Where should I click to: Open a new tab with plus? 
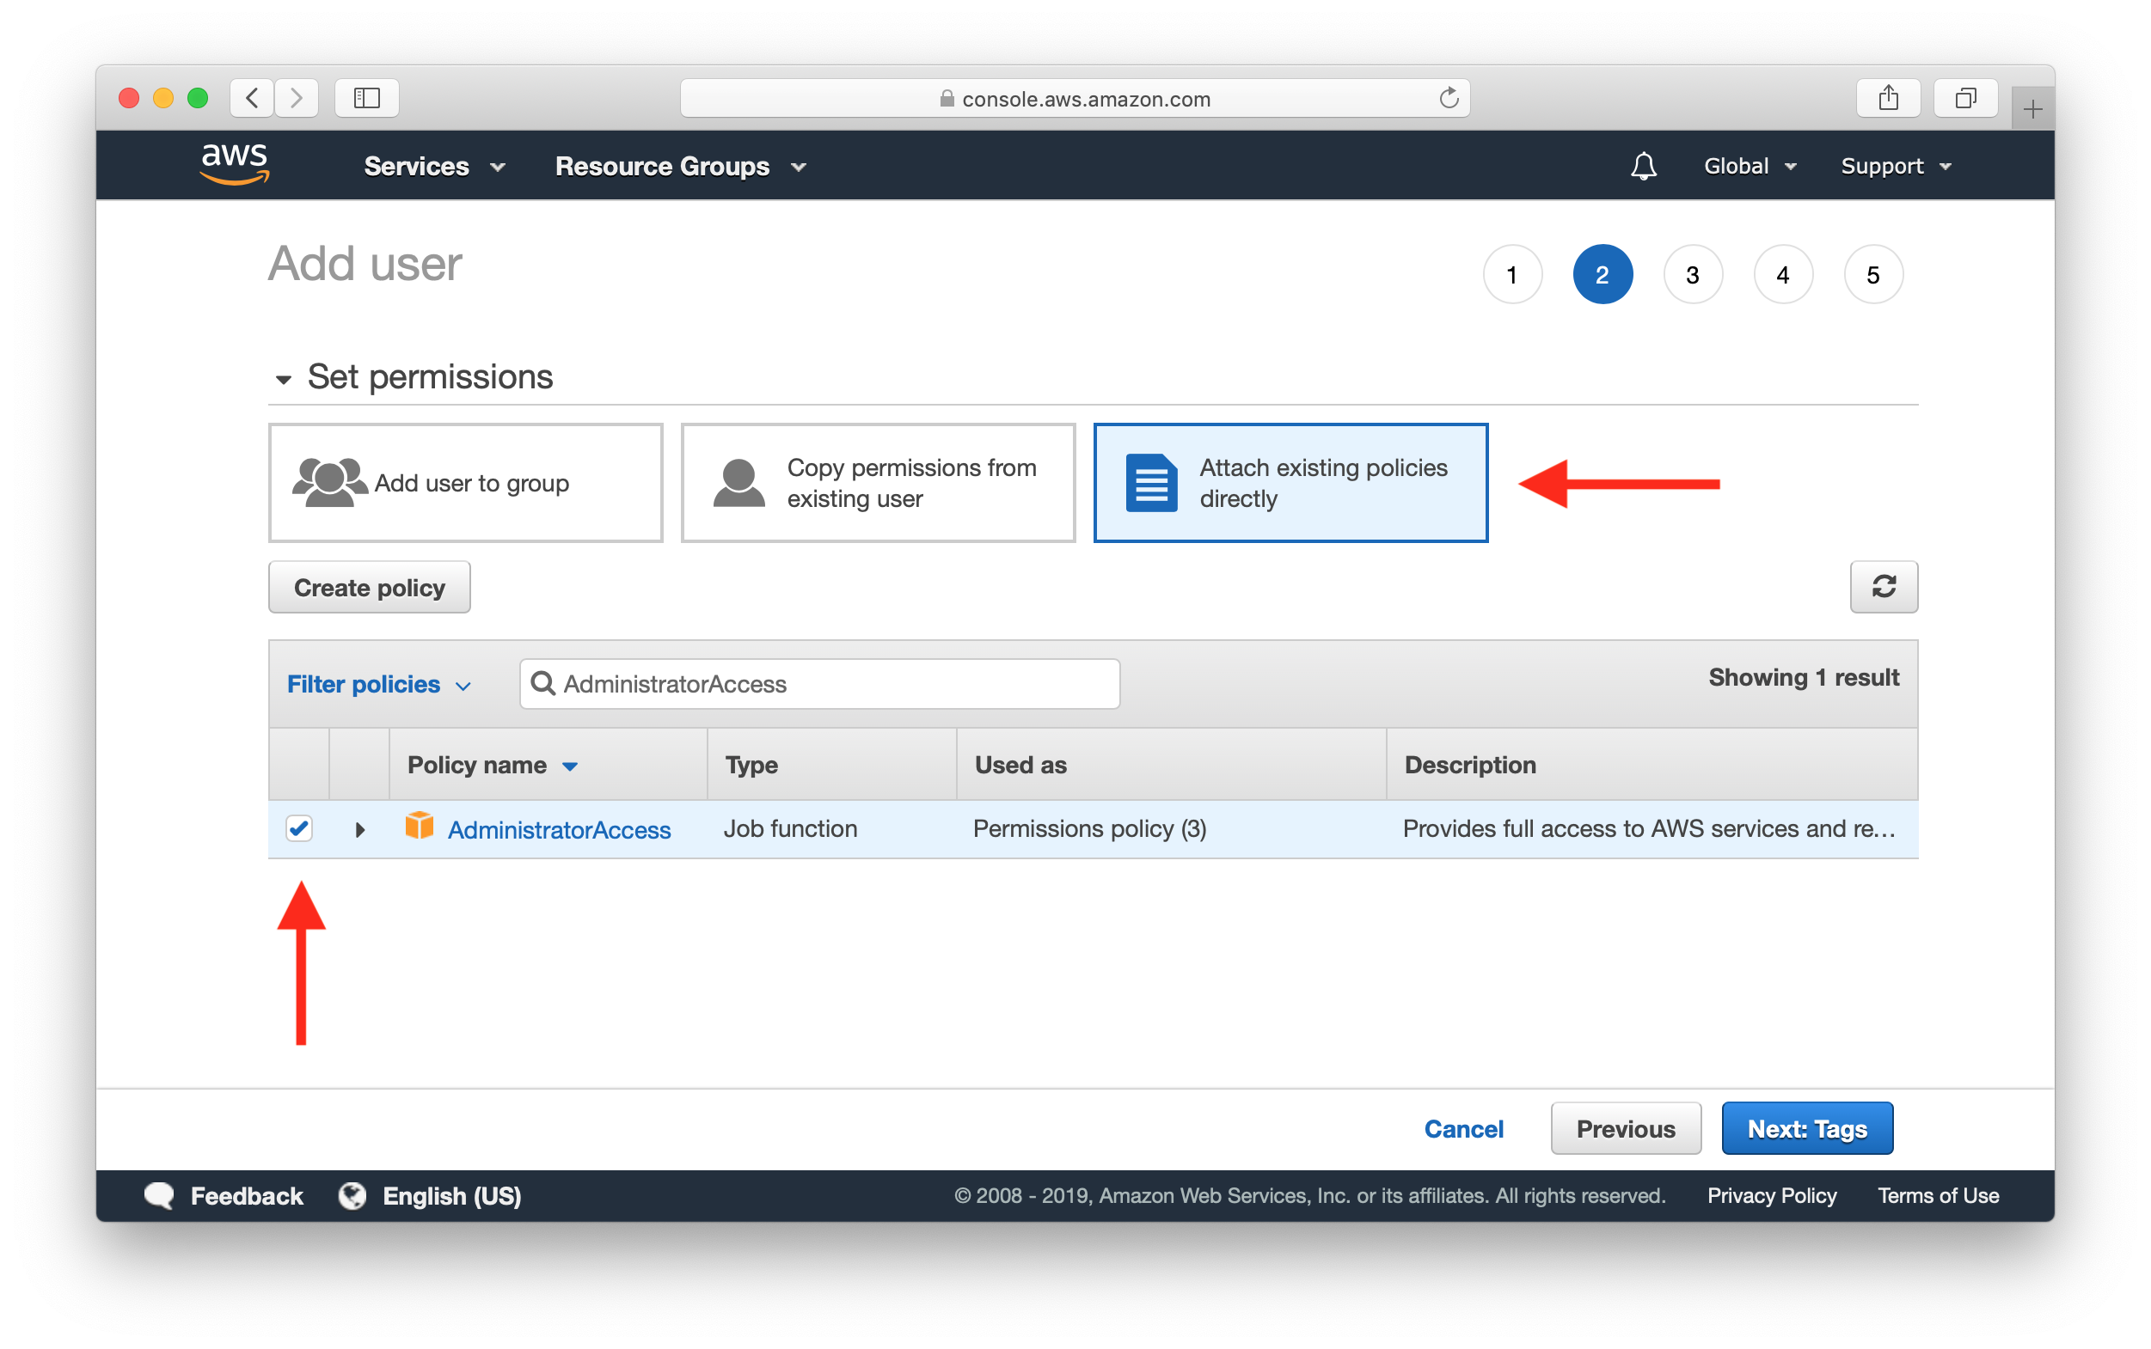coord(2032,109)
